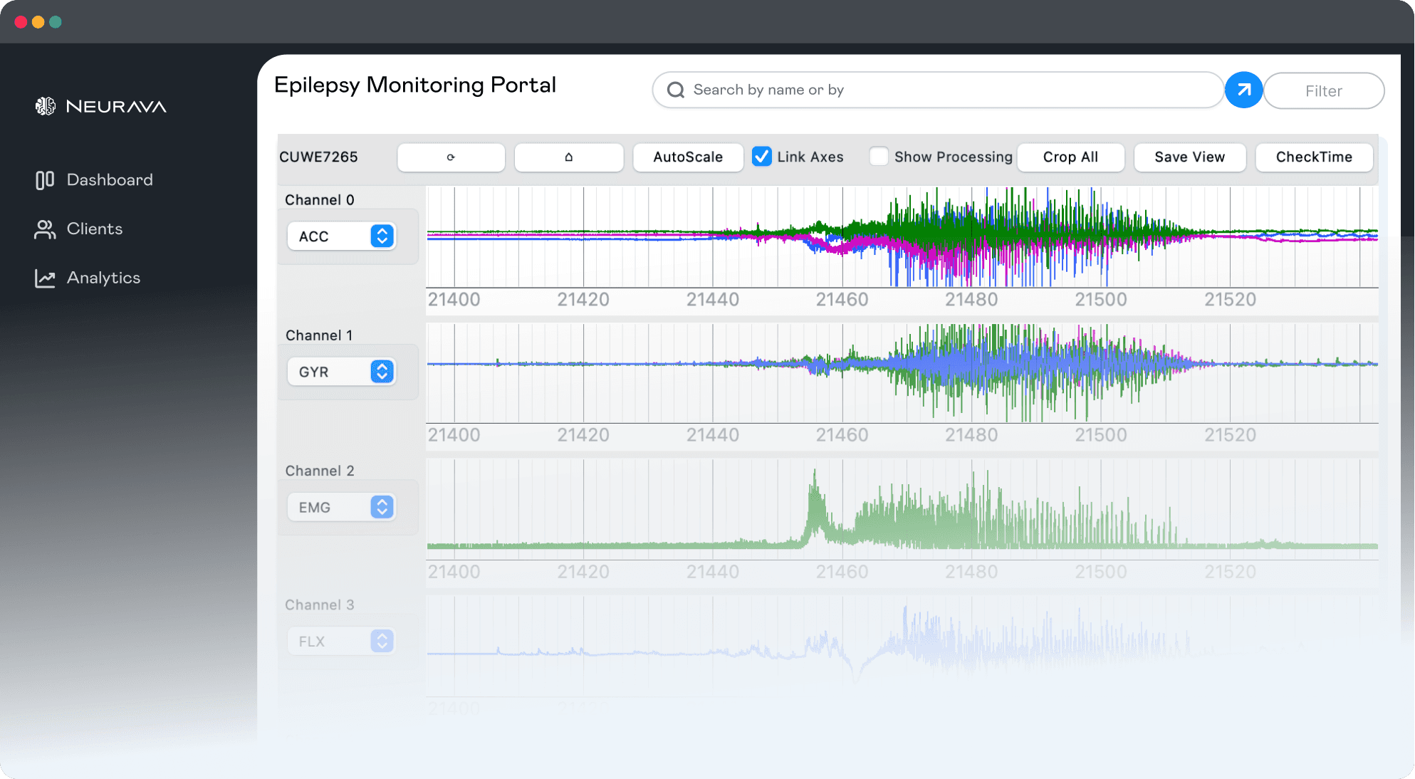Go to the Clients menu item
1415x779 pixels.
click(x=95, y=229)
